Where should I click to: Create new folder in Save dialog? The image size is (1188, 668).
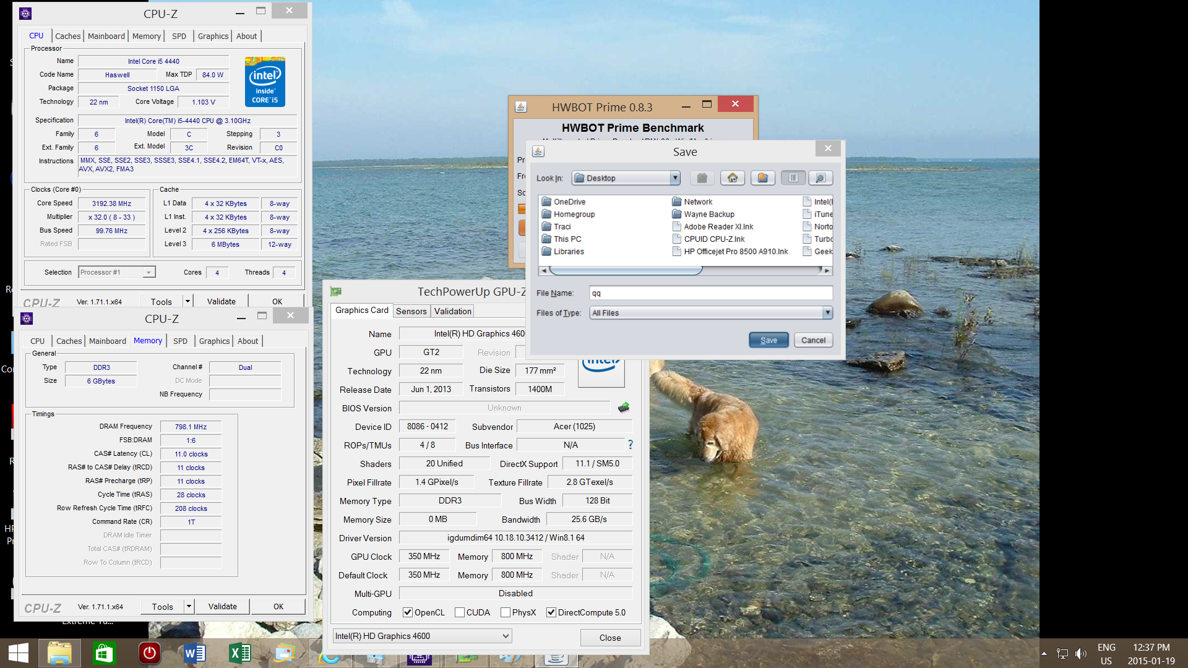763,178
